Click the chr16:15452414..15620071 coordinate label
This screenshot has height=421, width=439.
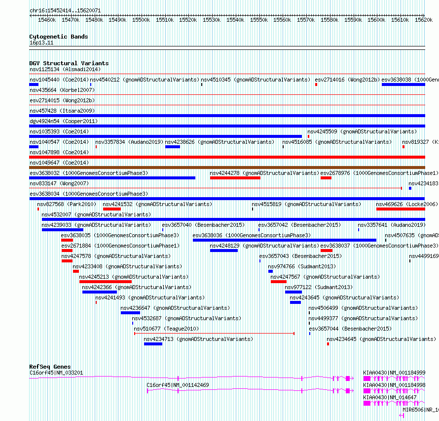click(x=65, y=11)
